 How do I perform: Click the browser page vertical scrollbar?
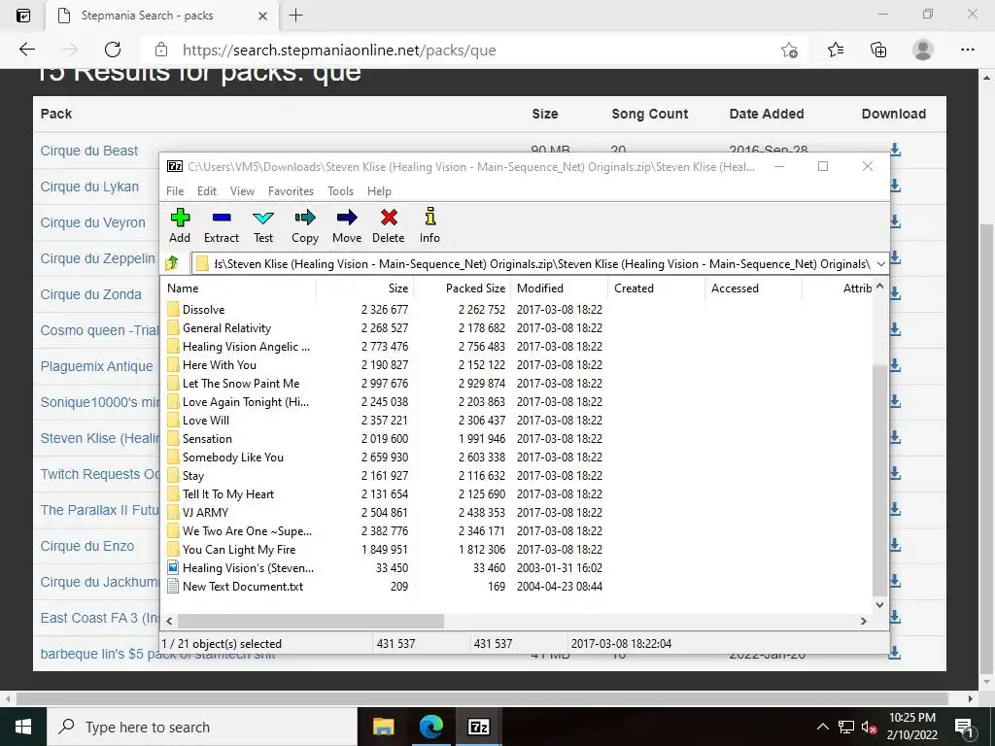(x=986, y=449)
